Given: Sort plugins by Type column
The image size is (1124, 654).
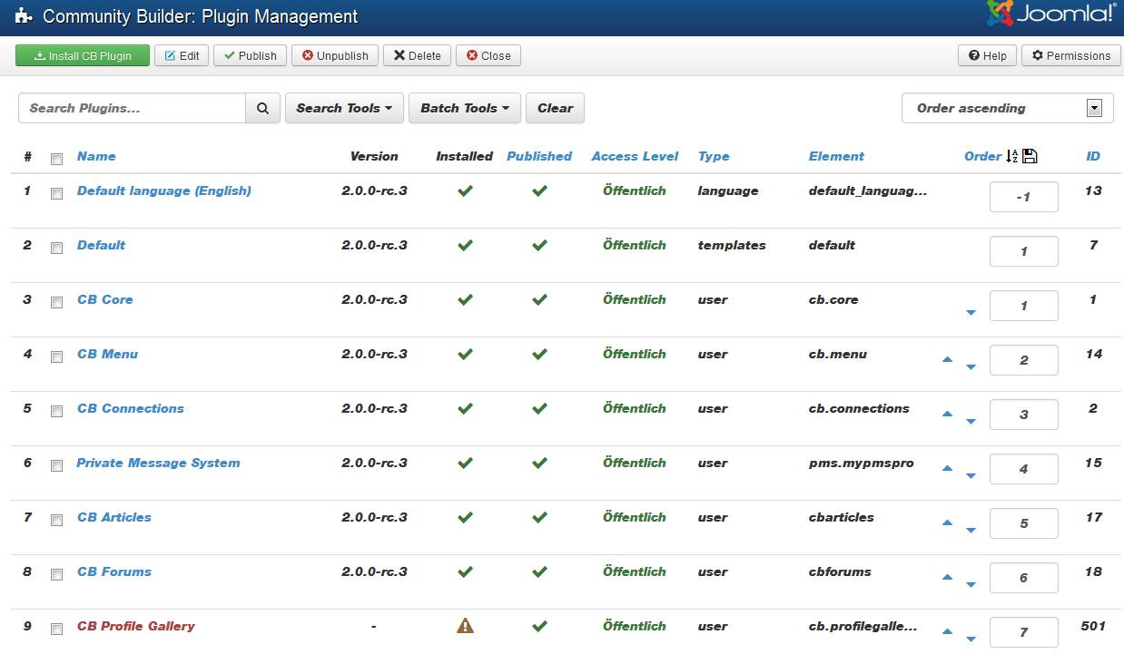Looking at the screenshot, I should [714, 156].
